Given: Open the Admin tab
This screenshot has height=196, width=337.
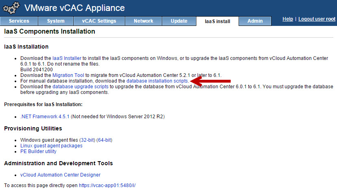Looking at the screenshot, I should coord(255,21).
